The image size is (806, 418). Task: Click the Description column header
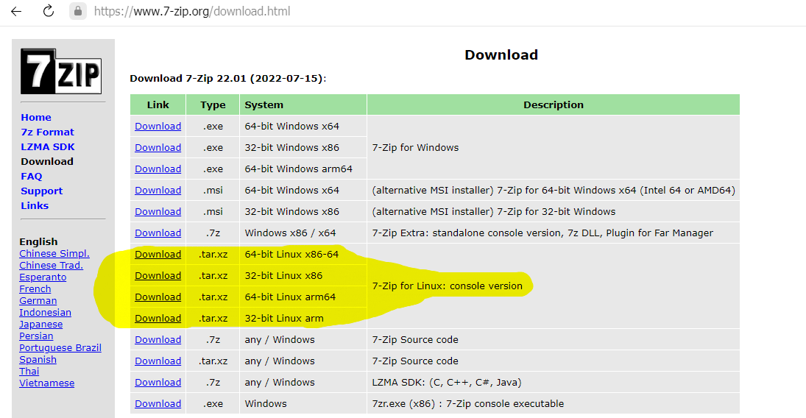[554, 105]
